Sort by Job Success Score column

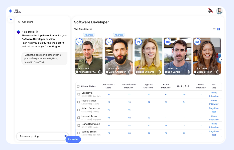coord(108,86)
